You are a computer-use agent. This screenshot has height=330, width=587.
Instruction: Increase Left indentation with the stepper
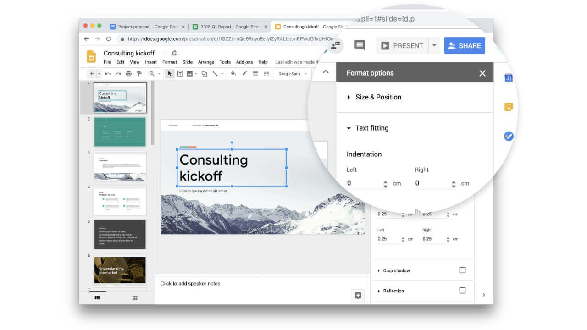(384, 181)
